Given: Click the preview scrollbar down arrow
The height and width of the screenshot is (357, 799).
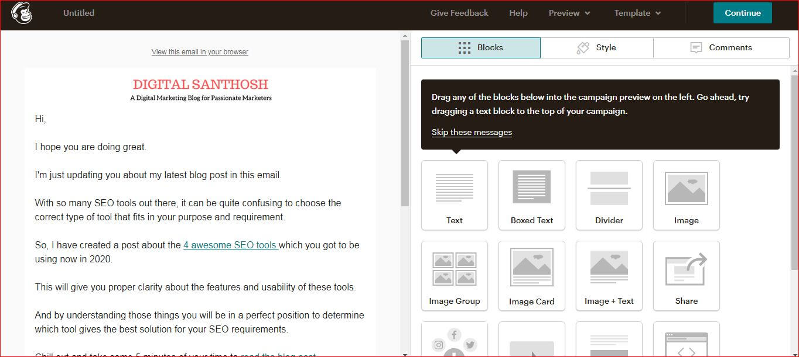Looking at the screenshot, I should click(x=405, y=353).
